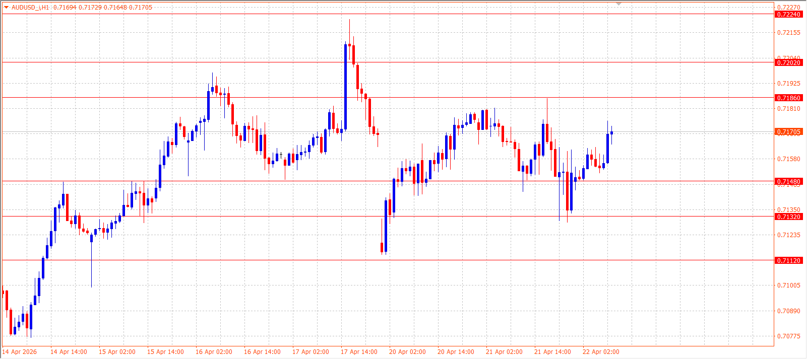The height and width of the screenshot is (359, 807).
Task: Click the 15 Apr 14:00 time label
Action: 165,352
